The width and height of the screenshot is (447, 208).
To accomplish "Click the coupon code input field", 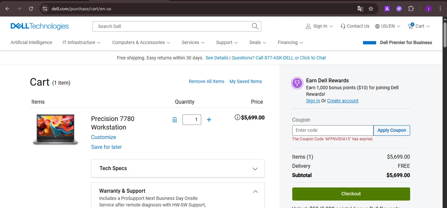I will [x=333, y=130].
